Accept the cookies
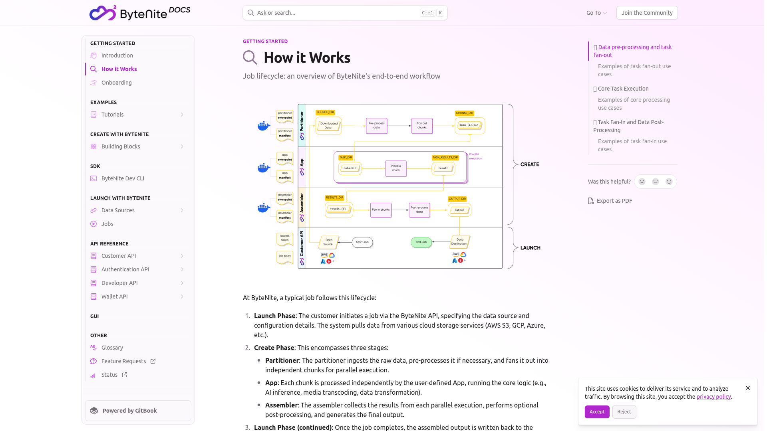 pos(597,412)
